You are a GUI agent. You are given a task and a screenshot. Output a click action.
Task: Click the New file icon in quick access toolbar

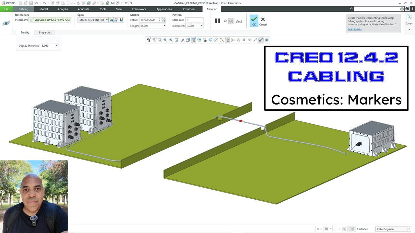click(x=21, y=3)
